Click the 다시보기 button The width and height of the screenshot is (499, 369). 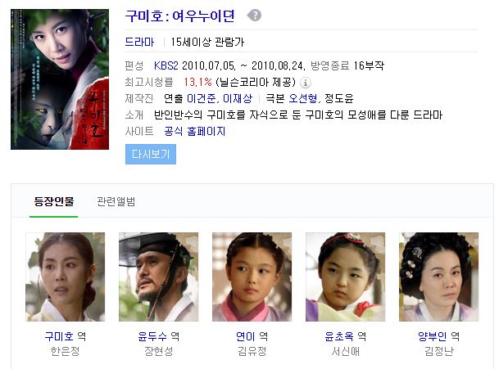coord(151,154)
